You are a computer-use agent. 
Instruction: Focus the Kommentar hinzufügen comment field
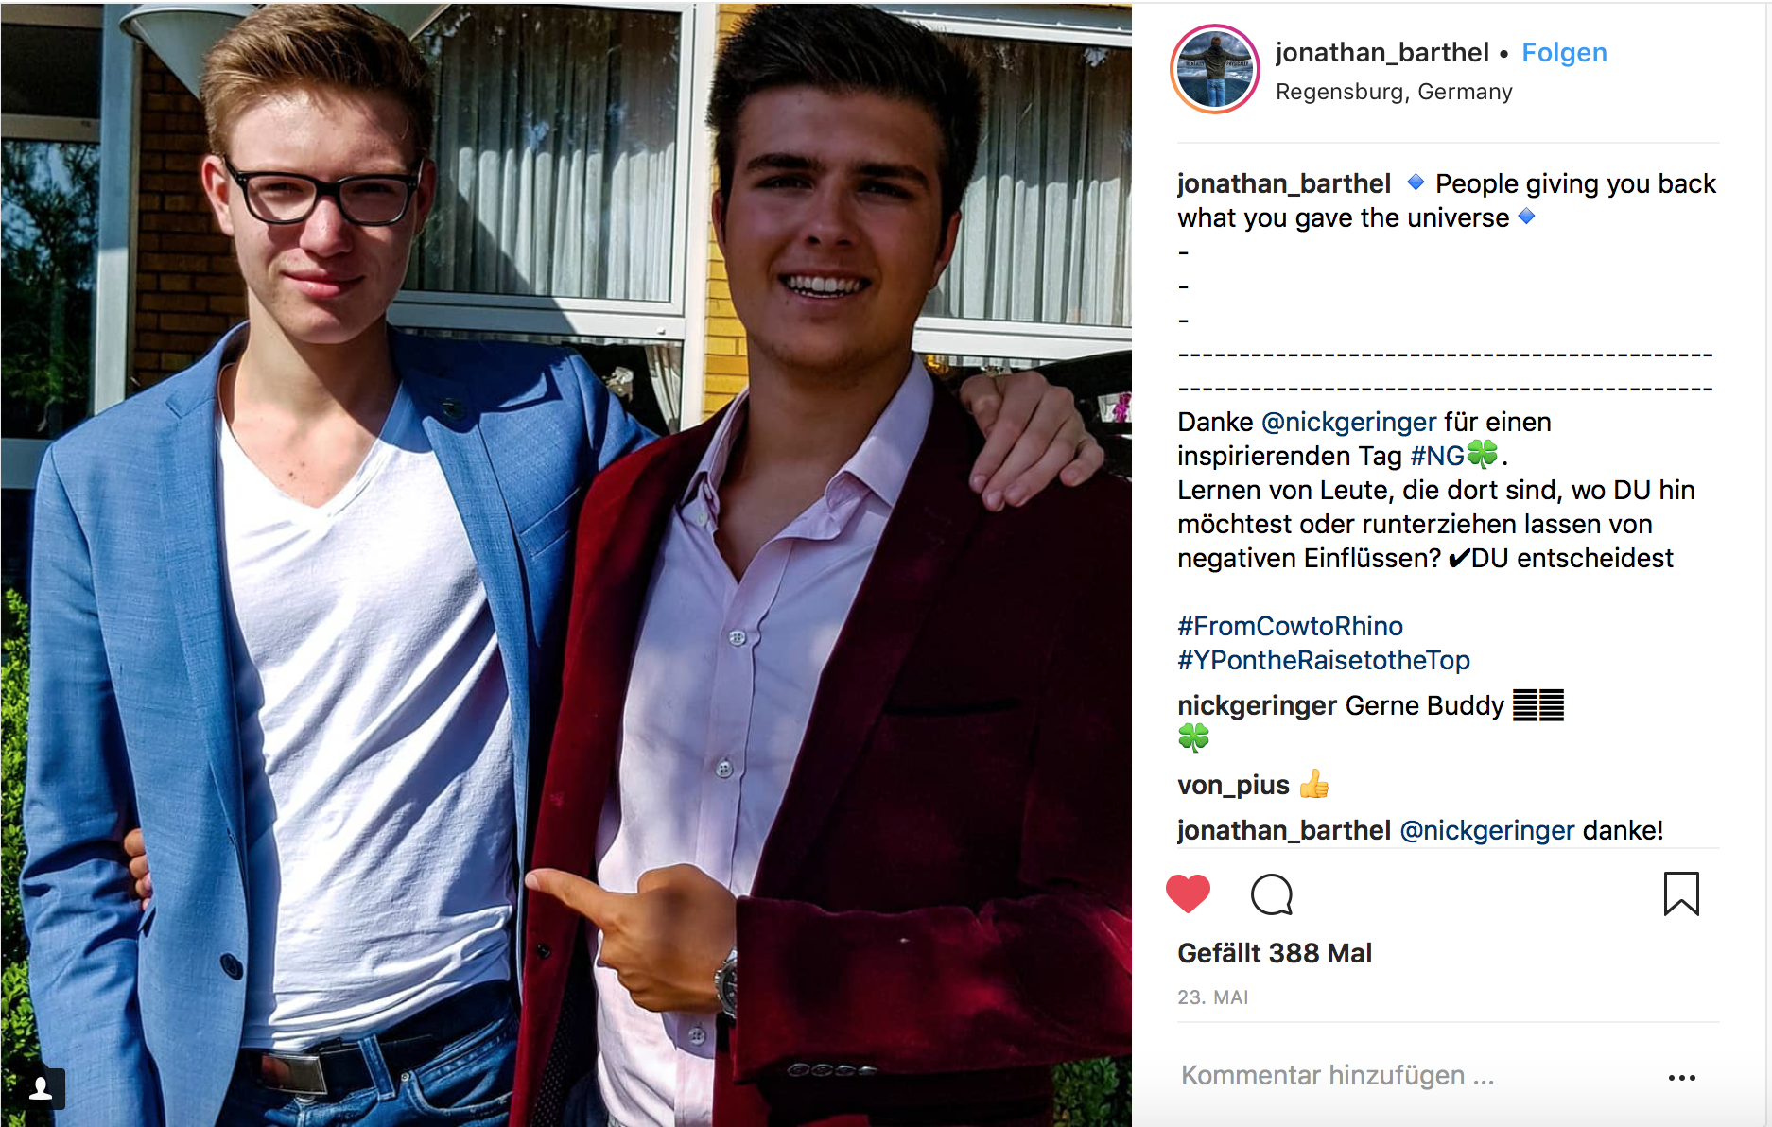(1414, 1076)
